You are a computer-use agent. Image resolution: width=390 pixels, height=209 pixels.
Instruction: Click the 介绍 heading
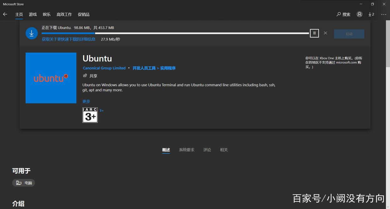tap(18, 204)
